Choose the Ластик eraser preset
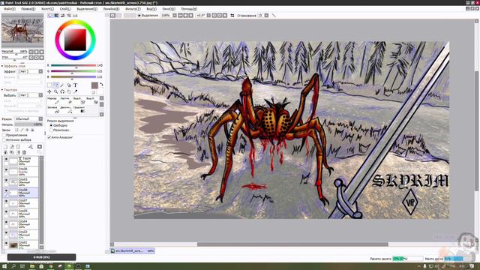Viewport: 480px width, 270px height. tap(65, 100)
